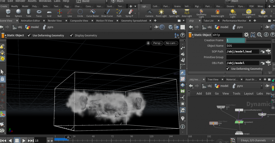The image size is (275, 143).
Task: Toggle Use Deforming Geometry in viewport toolbar
Action: coord(29,35)
